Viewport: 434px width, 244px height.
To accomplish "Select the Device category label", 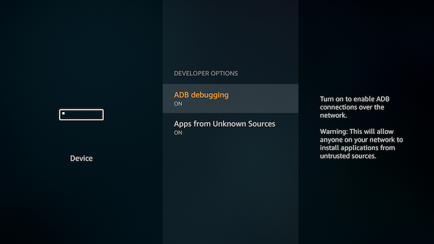I will tap(82, 158).
